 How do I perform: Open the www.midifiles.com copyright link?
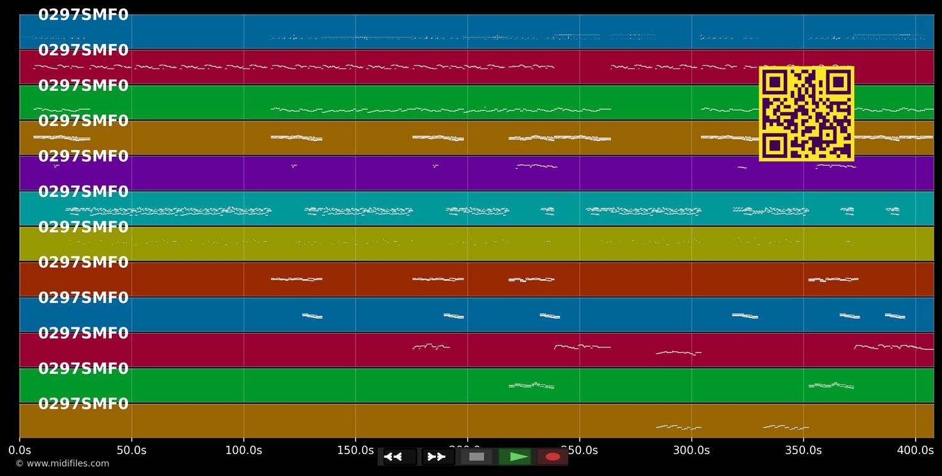coord(62,463)
